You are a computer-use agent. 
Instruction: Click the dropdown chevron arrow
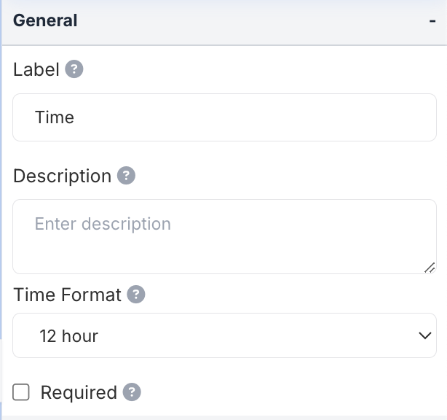(x=424, y=335)
